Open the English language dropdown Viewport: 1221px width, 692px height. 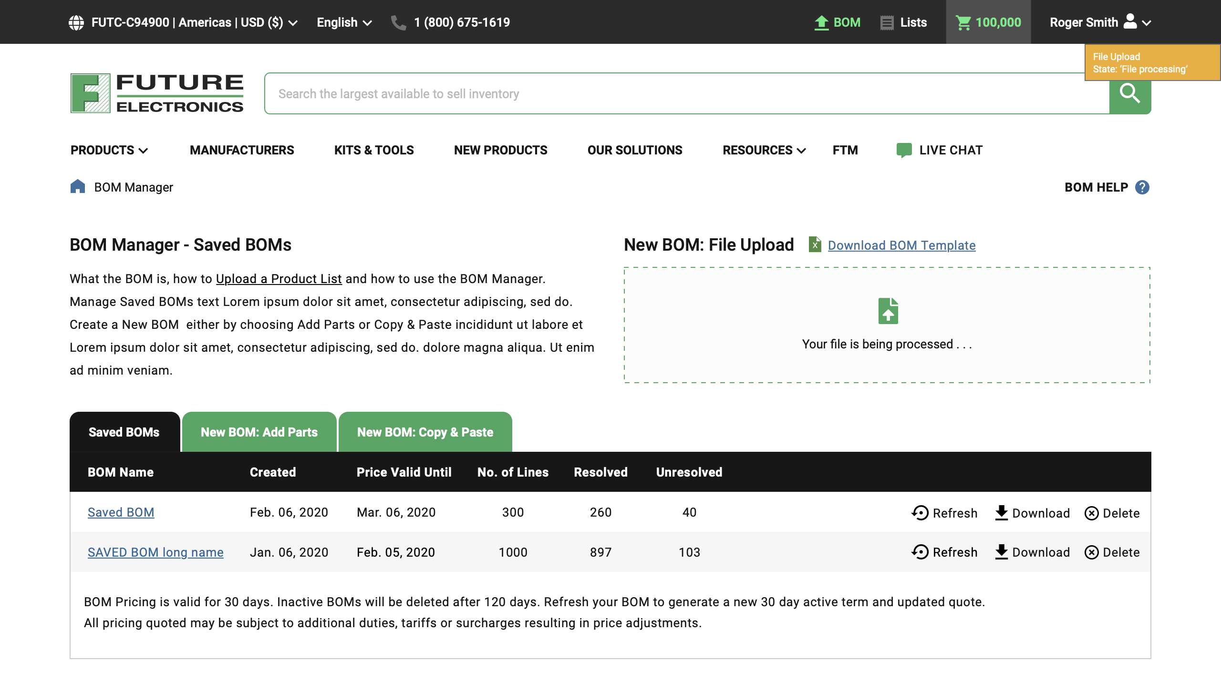[x=344, y=22]
